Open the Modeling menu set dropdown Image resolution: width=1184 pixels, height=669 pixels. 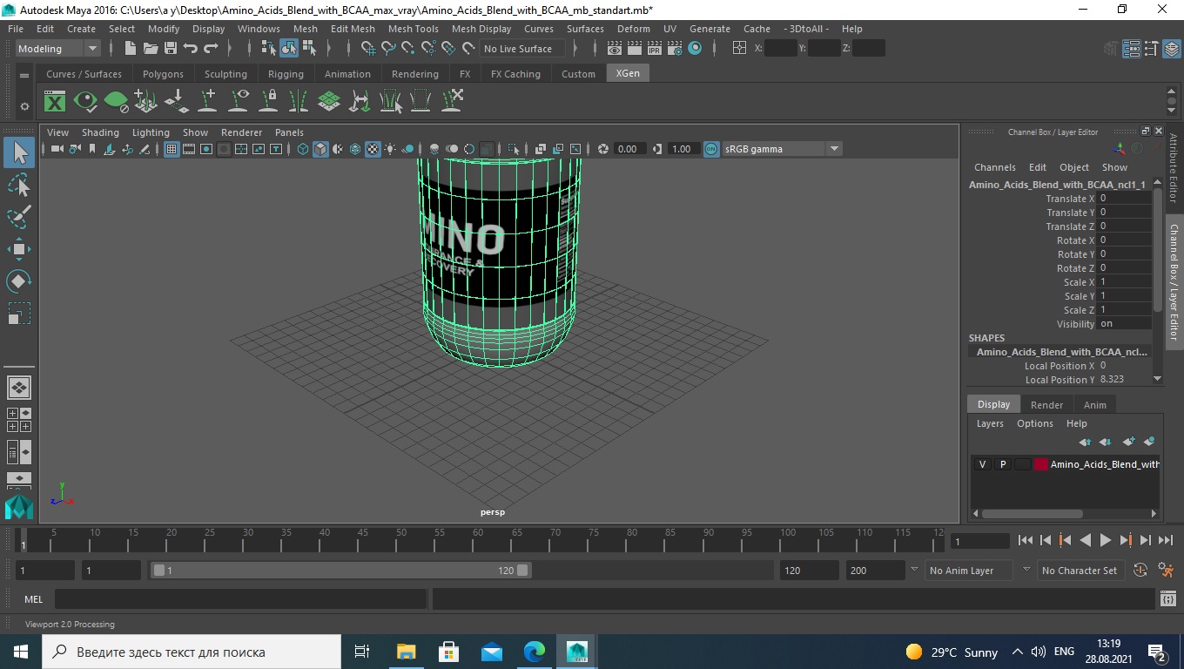tap(57, 48)
